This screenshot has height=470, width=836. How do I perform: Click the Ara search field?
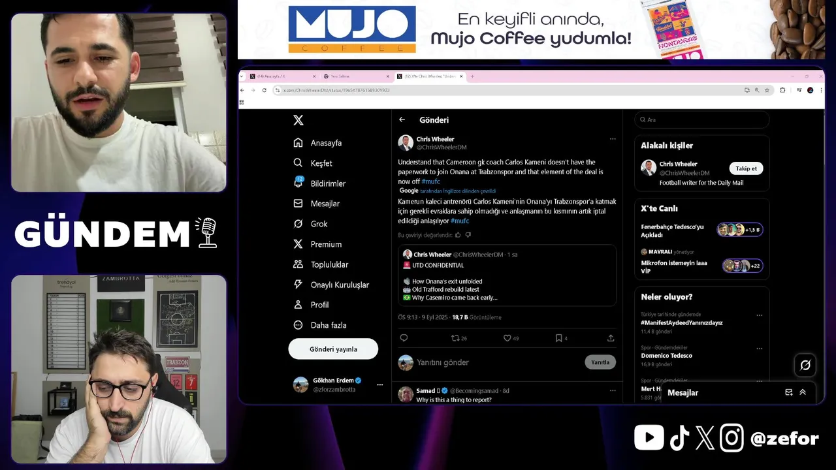(x=702, y=119)
